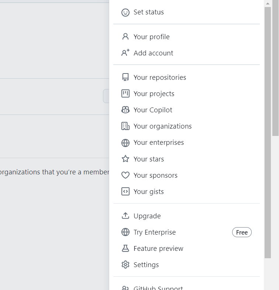Click the Free badge label
The image size is (279, 290).
click(242, 232)
